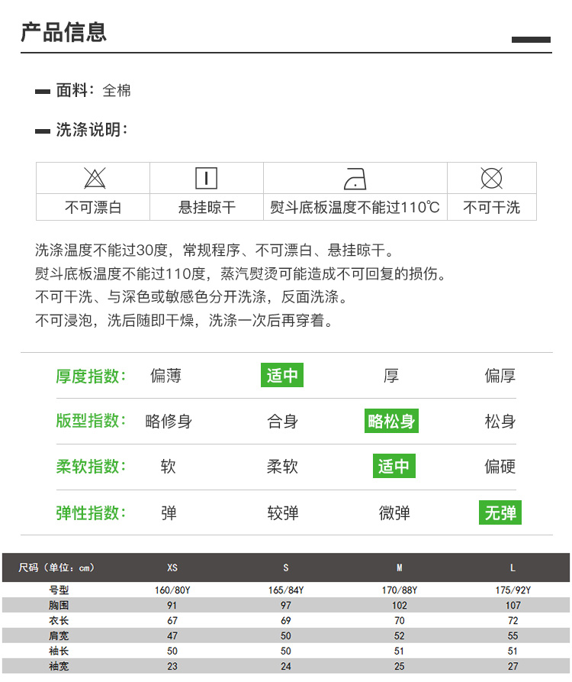Click the 熨斗底板温度不能过110℃ label
Viewport: 572px width, 682px height.
355,208
